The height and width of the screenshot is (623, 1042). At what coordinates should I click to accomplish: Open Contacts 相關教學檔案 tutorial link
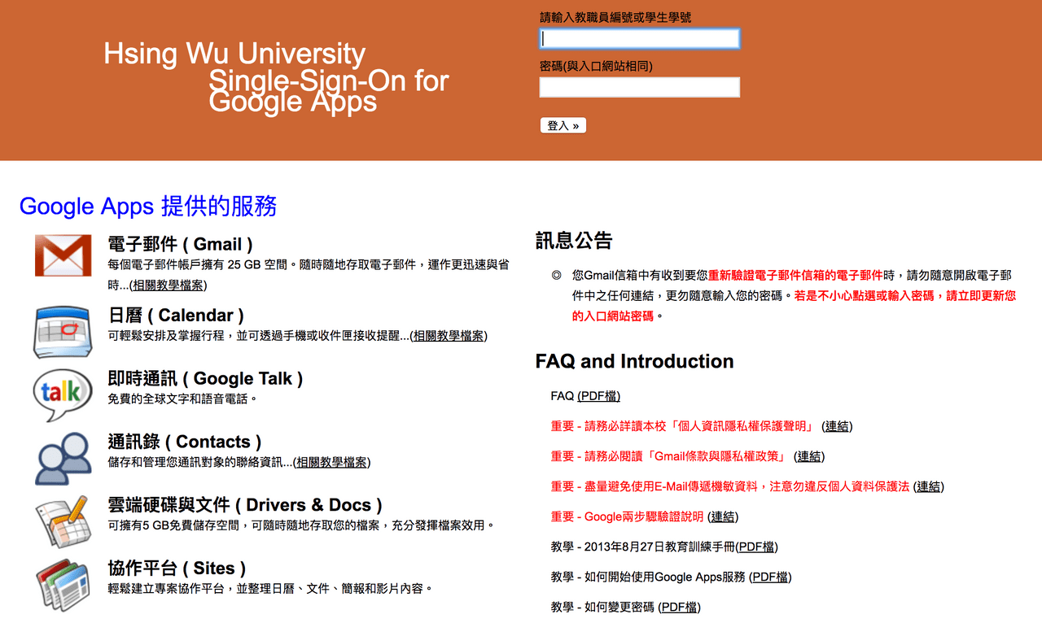pos(332,463)
